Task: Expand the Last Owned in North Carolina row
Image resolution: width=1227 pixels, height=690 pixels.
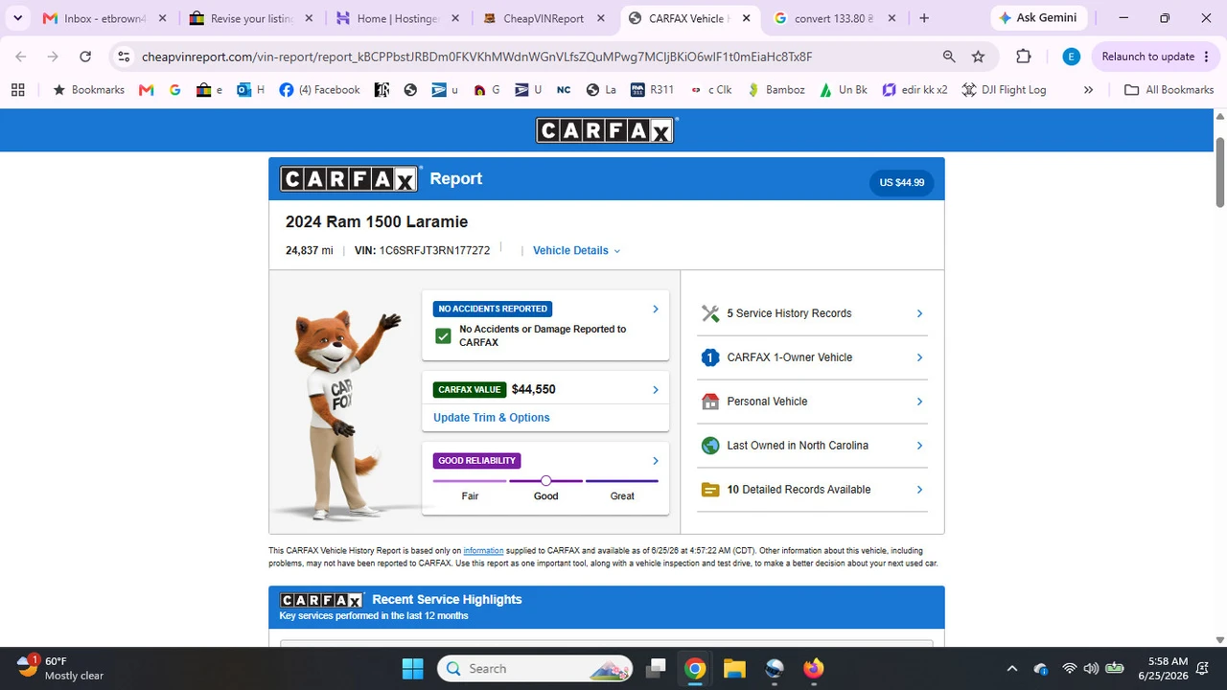Action: (813, 446)
